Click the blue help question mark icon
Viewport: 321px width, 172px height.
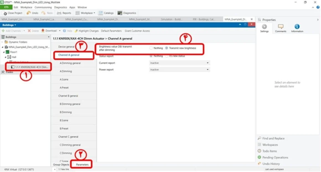(318, 7)
